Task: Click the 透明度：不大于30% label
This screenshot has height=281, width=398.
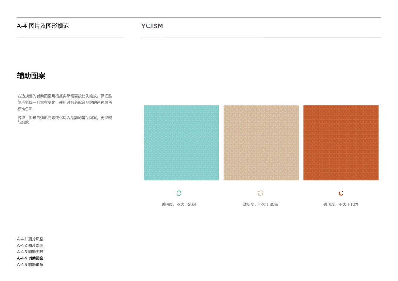Action: [x=261, y=205]
